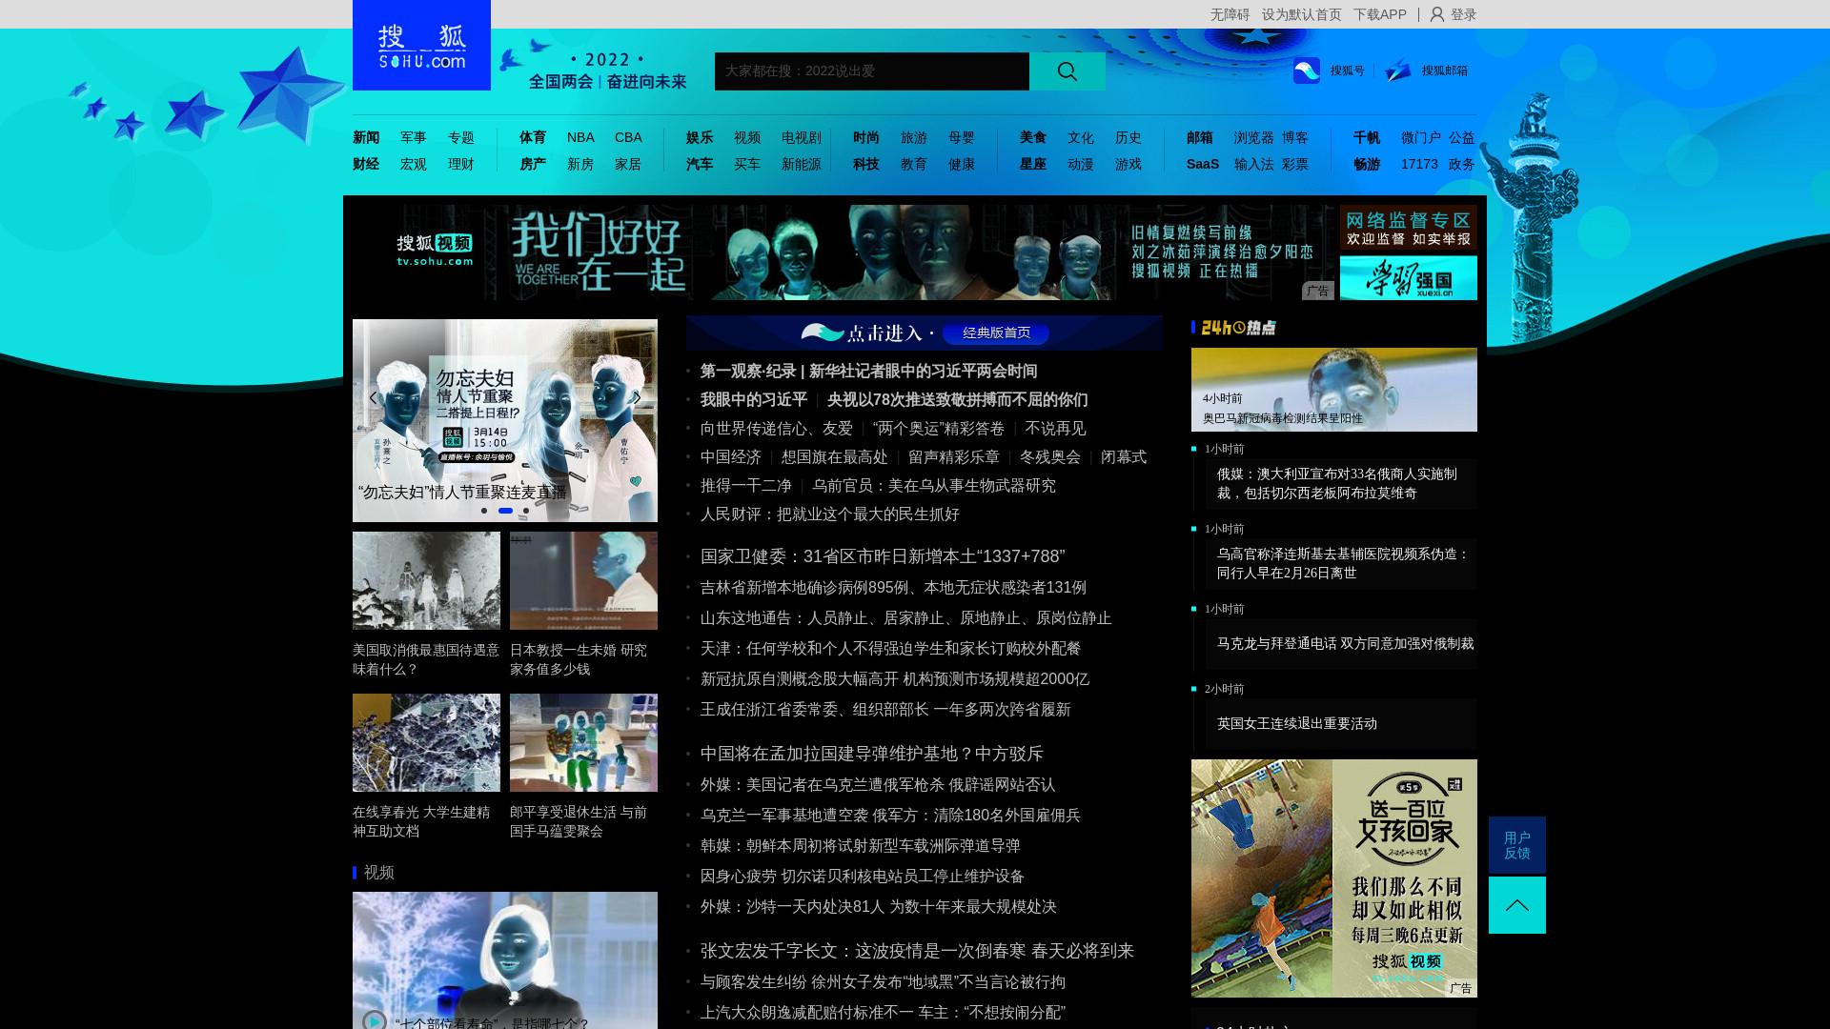Open the 学习强国 banner

[1409, 278]
